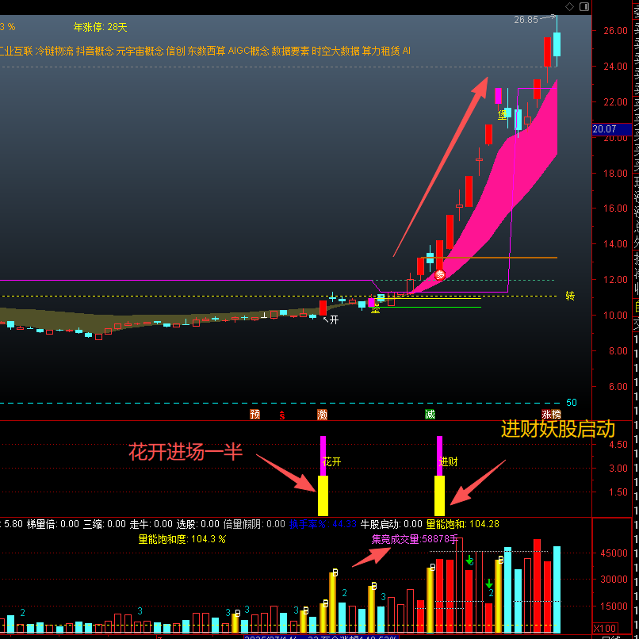The height and width of the screenshot is (639, 639).
Task: Click the 倍量假阴: 0.00 indicator value
Action: coord(254,524)
